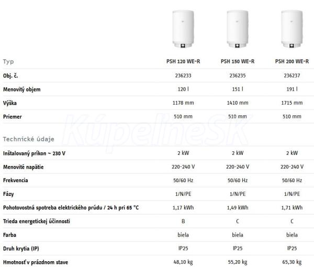Click the 1715 mm height value

(292, 103)
